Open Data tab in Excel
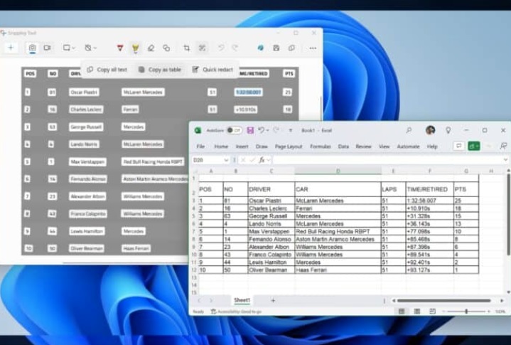 click(343, 147)
